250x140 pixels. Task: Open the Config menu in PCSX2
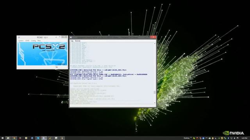tap(34, 41)
